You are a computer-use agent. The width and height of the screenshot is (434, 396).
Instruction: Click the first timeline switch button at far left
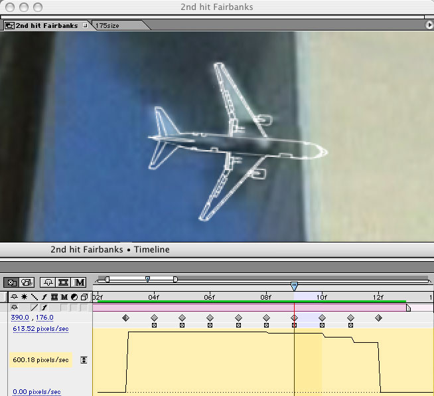point(11,282)
